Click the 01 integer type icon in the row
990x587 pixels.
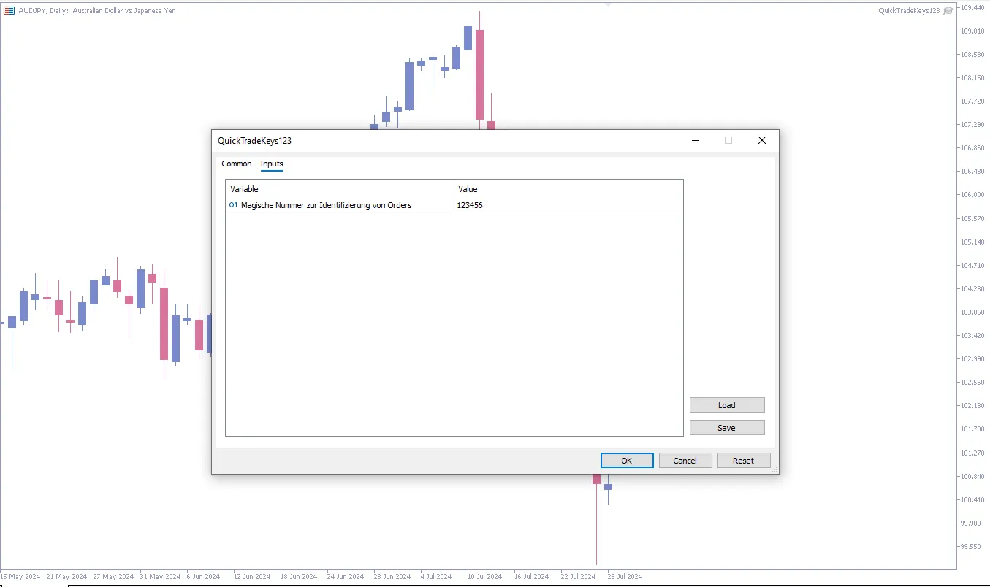[x=233, y=205]
